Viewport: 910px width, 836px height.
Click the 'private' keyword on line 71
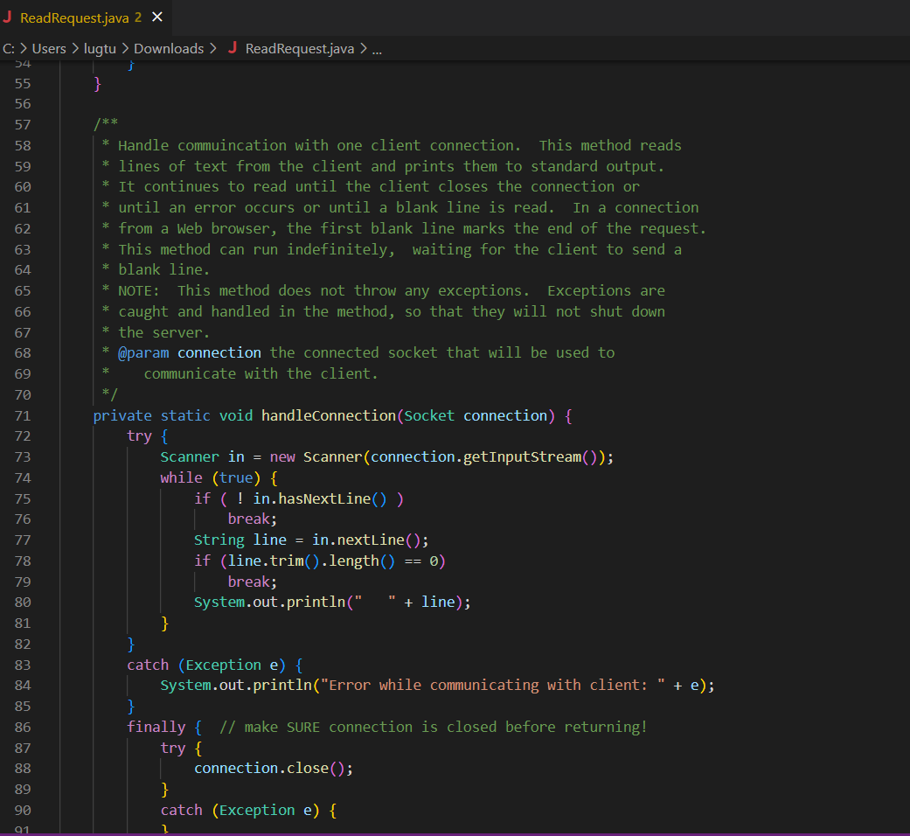[x=122, y=415]
